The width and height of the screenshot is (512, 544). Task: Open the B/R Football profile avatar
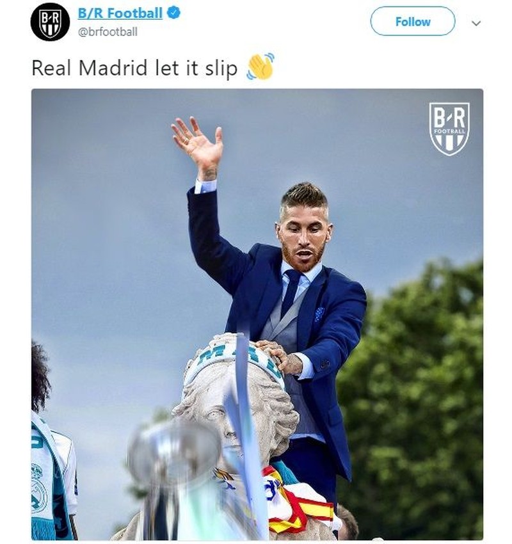tap(50, 22)
